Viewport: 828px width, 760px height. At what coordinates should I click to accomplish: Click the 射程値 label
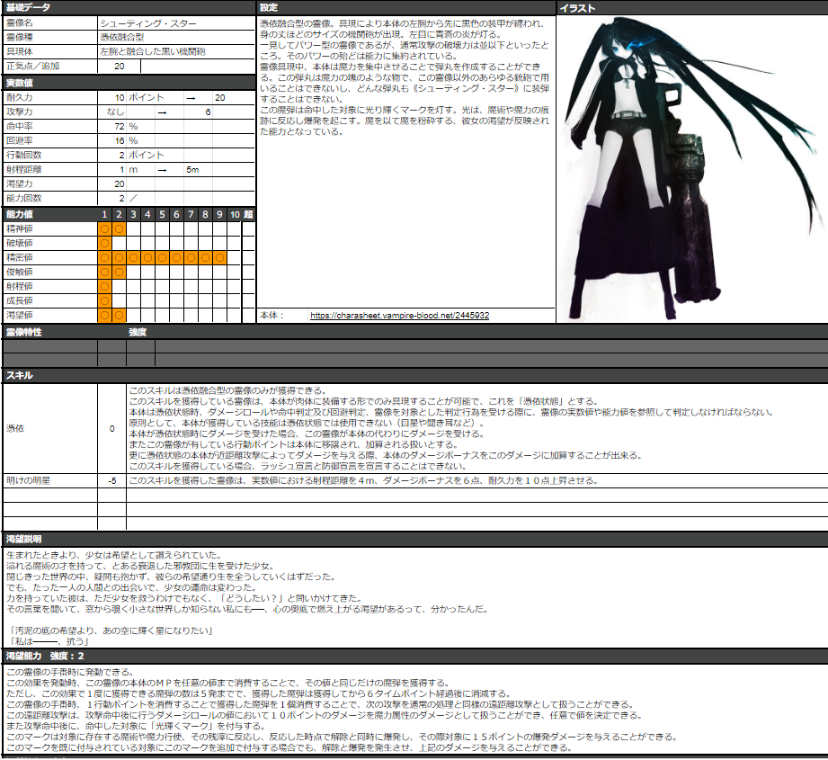coord(19,286)
